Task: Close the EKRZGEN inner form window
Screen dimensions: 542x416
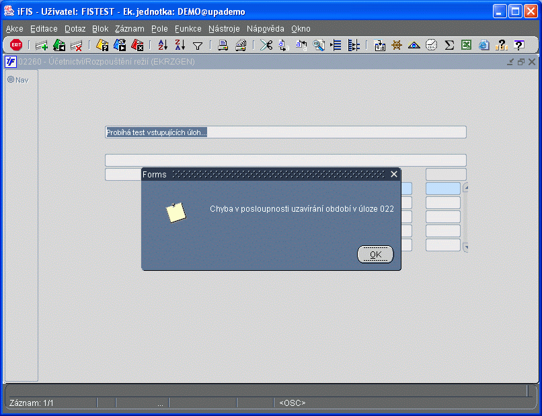Action: click(x=532, y=62)
